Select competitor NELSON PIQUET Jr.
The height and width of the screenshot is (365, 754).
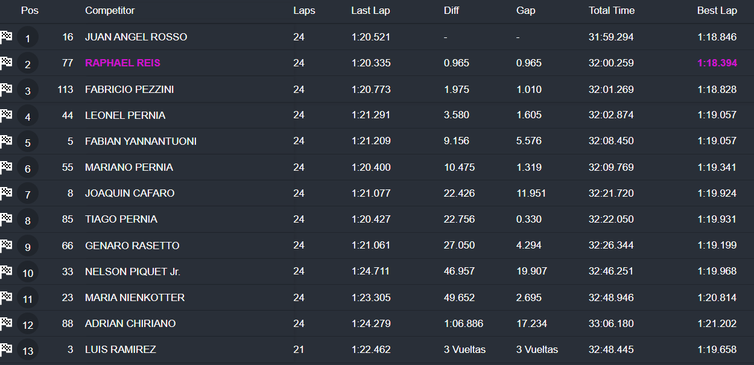pos(132,271)
